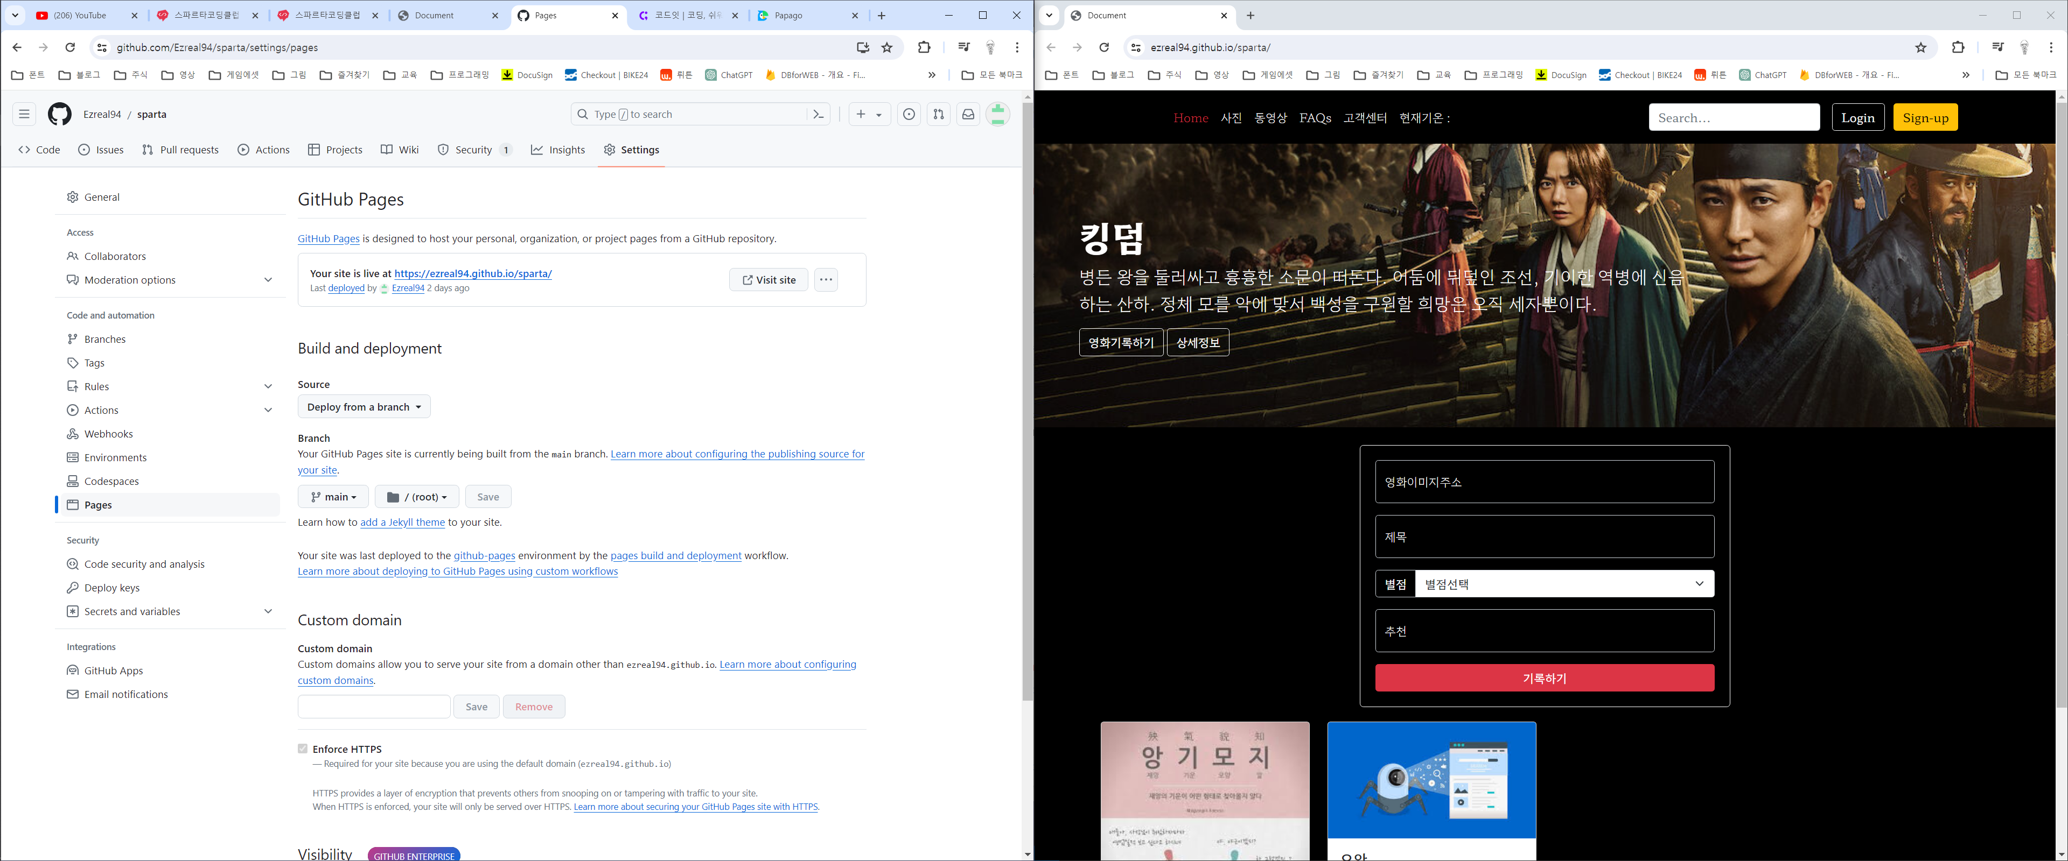2068x861 pixels.
Task: Open Chrome menu in sparta site window
Action: (2051, 47)
